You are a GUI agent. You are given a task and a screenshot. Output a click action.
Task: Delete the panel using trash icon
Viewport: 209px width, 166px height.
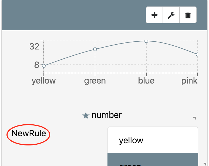pyautogui.click(x=188, y=15)
